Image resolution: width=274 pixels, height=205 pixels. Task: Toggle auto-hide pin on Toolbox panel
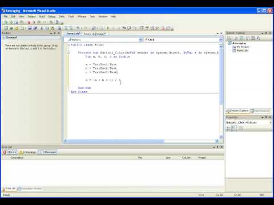pyautogui.click(x=55, y=33)
